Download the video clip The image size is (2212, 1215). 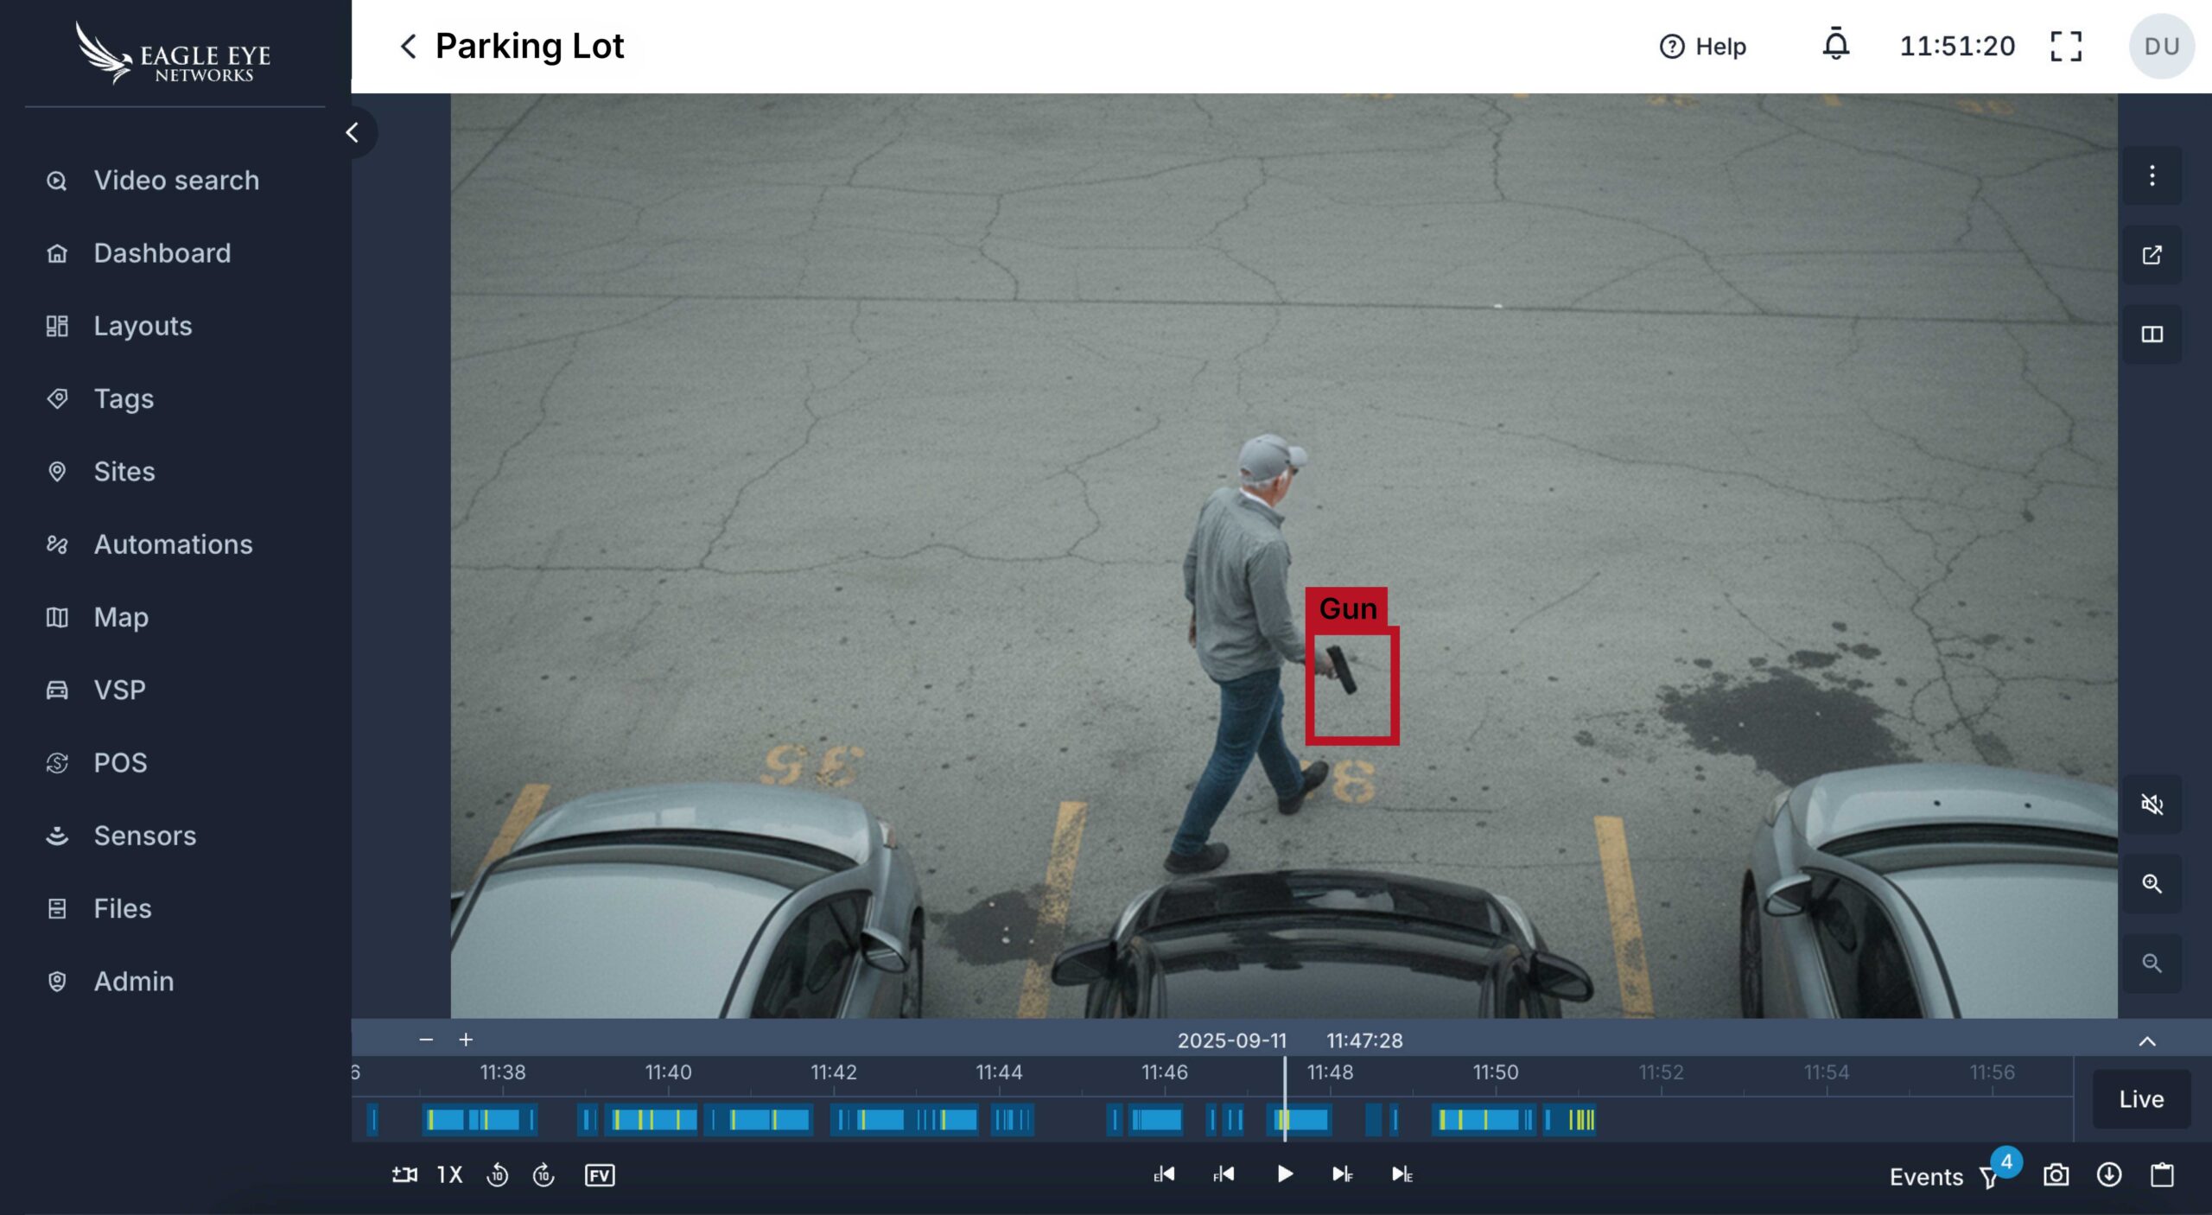(2108, 1175)
